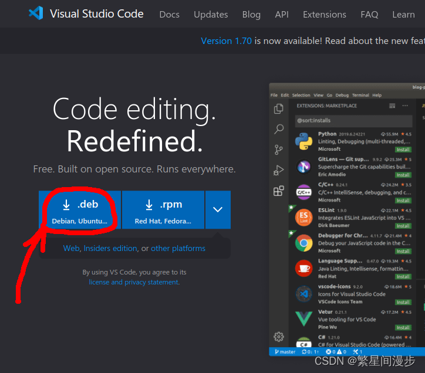Image resolution: width=425 pixels, height=373 pixels.
Task: Click the Search magnifier icon in activity bar
Action: tap(279, 129)
